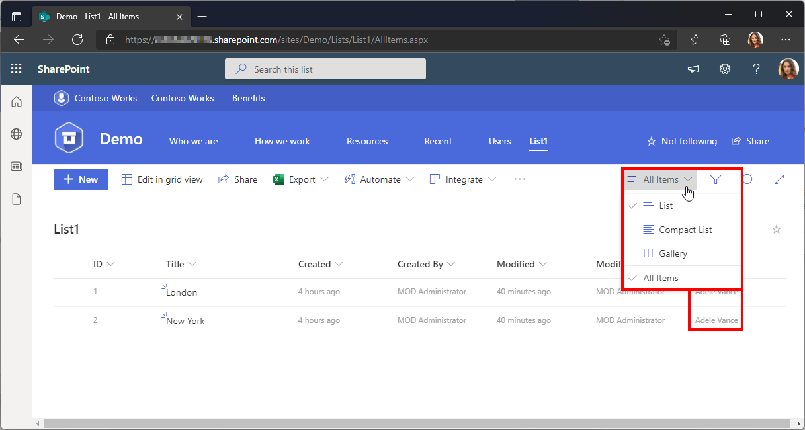Open the filter pane funnel icon
The height and width of the screenshot is (430, 805).
click(x=715, y=179)
